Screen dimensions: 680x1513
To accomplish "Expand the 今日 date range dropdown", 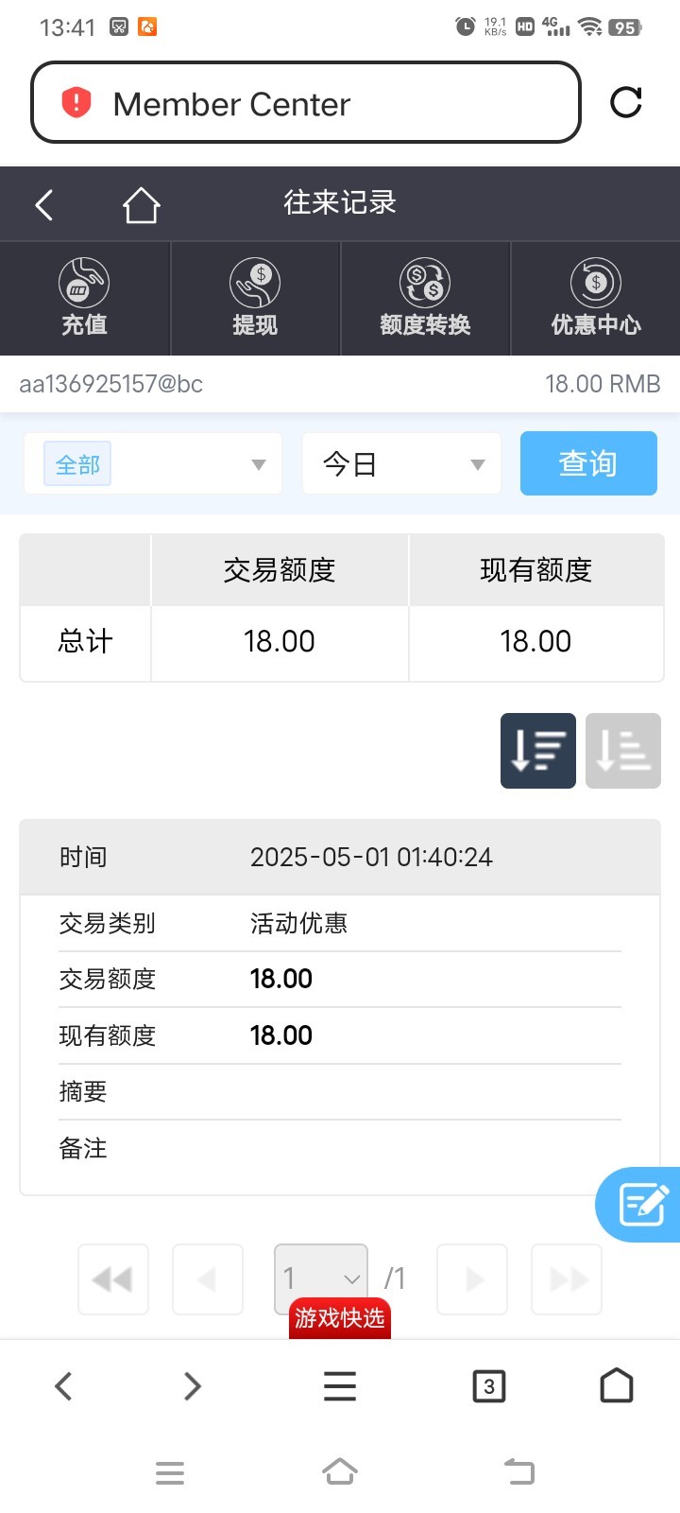I will pos(401,464).
